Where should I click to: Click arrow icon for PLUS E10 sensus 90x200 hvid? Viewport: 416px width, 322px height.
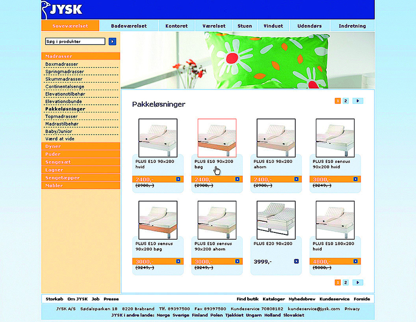coord(356,179)
